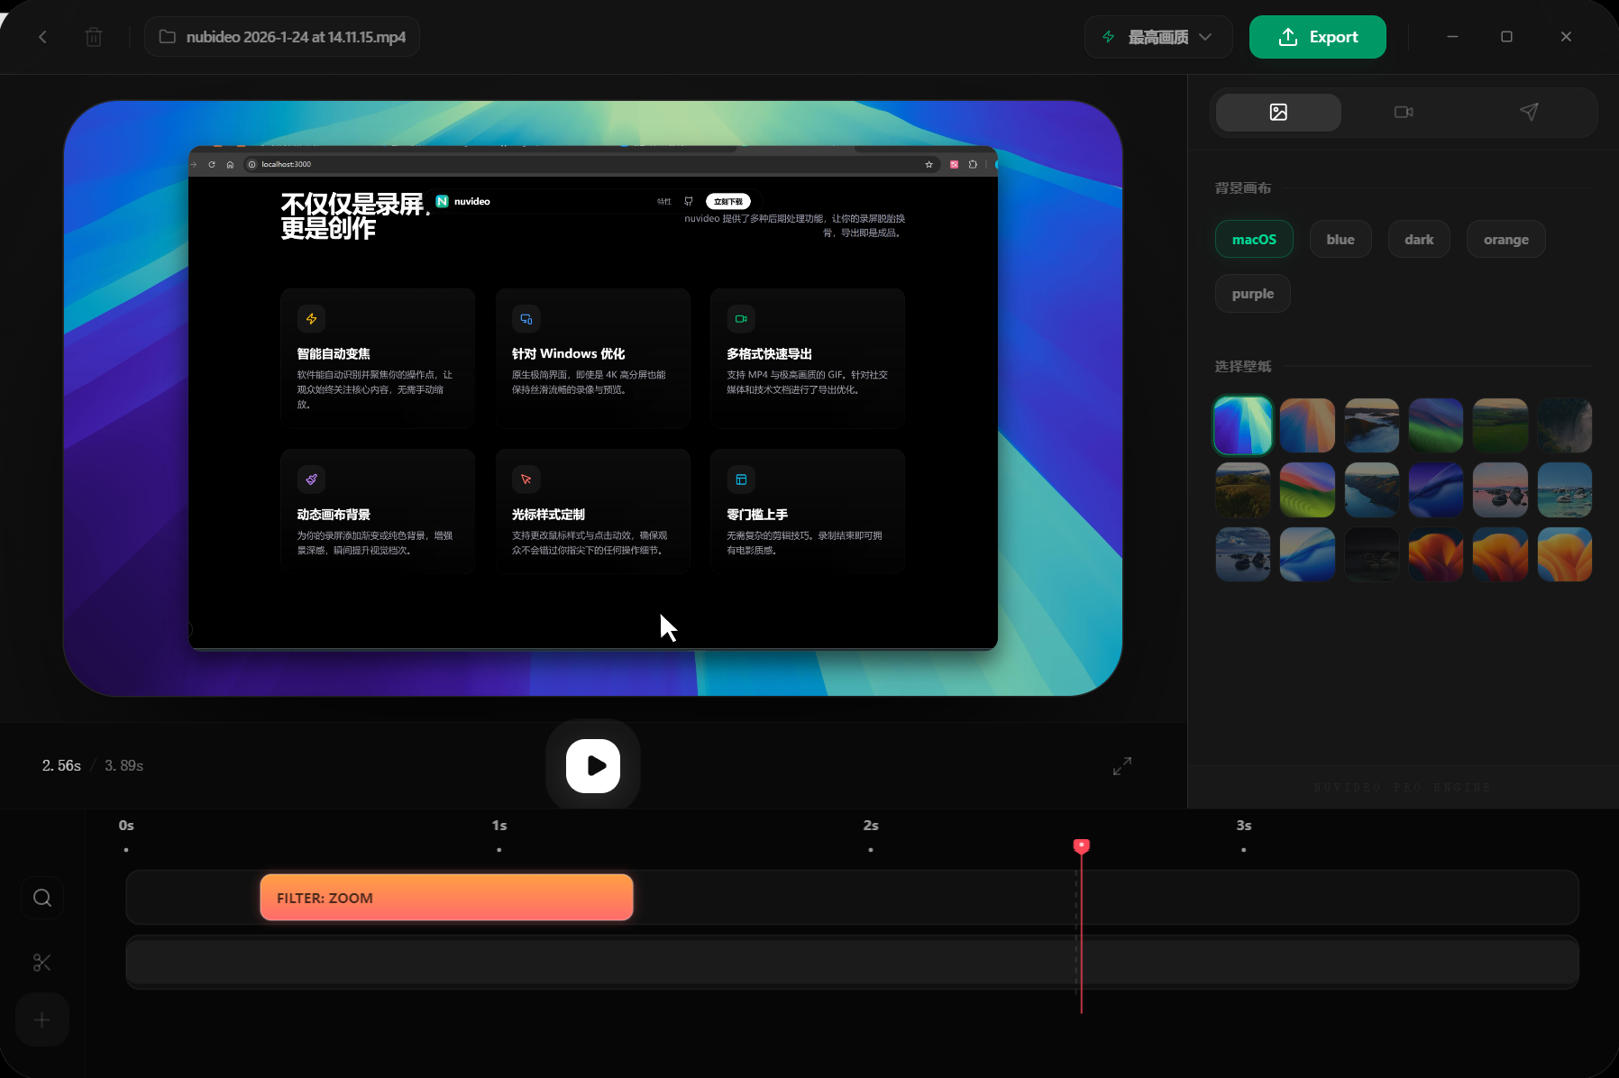Click the trash delete icon
Viewport: 1619px width, 1078px height.
coord(94,37)
